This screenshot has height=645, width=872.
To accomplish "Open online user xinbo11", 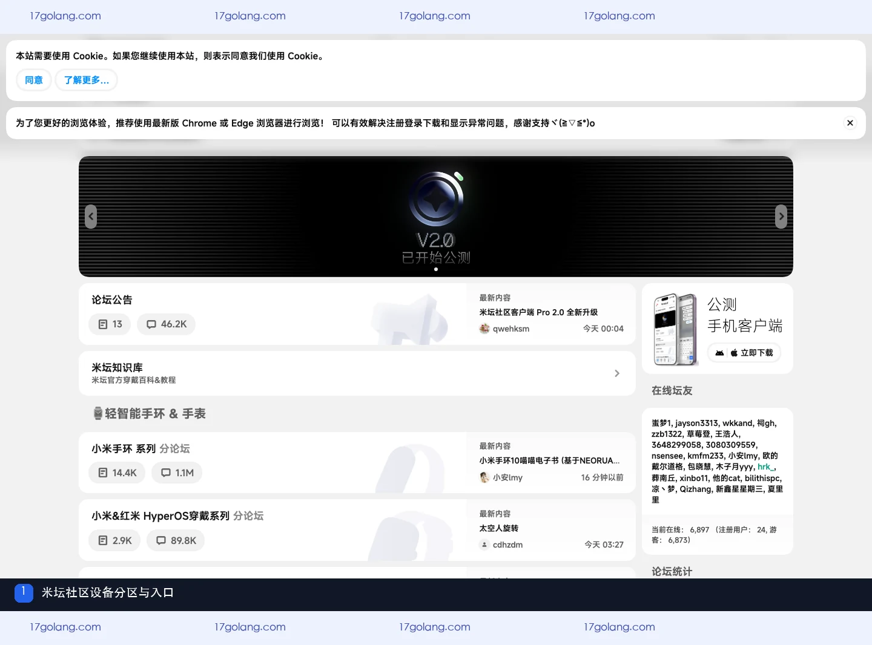I will point(694,478).
